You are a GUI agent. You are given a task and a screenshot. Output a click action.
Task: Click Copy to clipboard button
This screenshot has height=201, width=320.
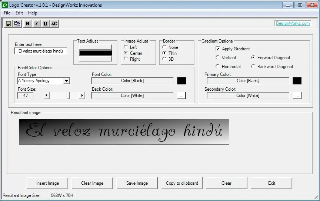coord(182,183)
